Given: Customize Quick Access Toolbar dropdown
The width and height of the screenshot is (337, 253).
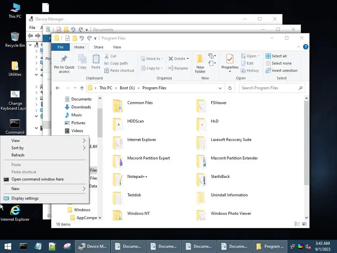Looking at the screenshot, I should [x=95, y=39].
